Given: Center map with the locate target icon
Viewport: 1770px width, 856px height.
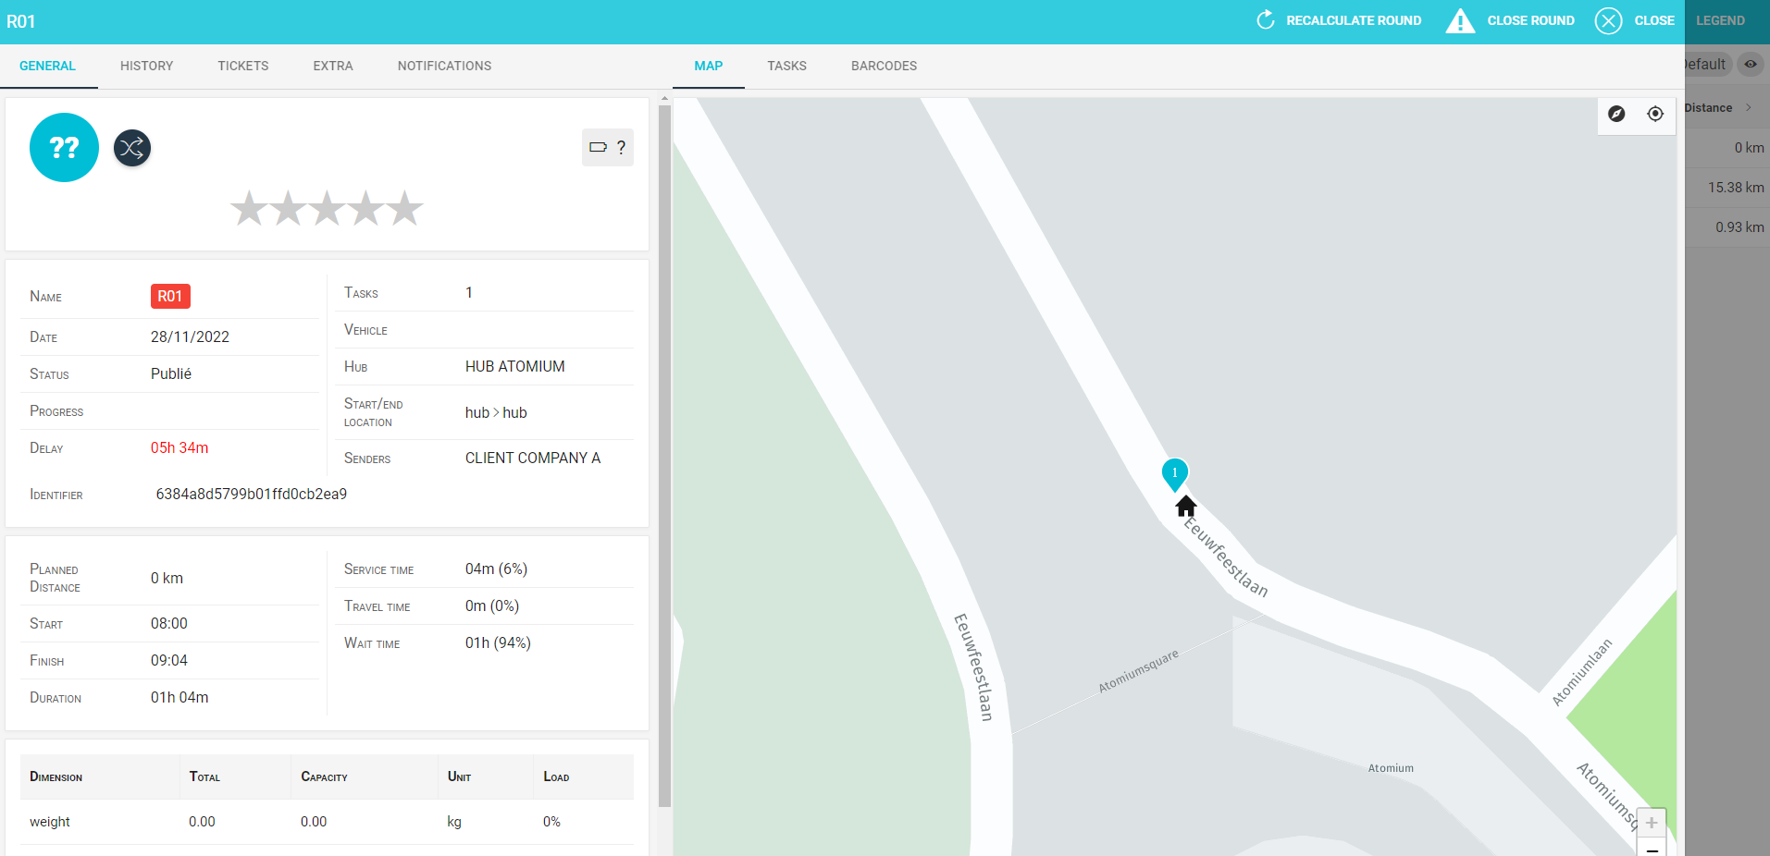Looking at the screenshot, I should click(x=1655, y=114).
